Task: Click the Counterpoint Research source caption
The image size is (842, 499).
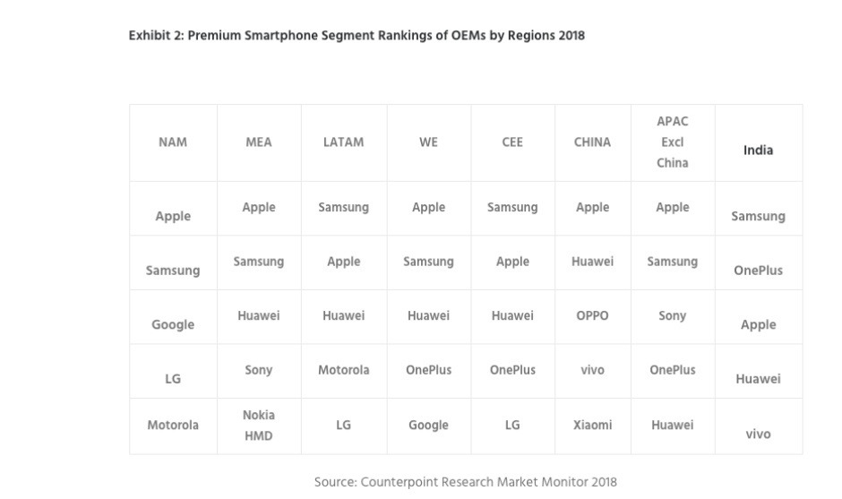Action: click(465, 482)
